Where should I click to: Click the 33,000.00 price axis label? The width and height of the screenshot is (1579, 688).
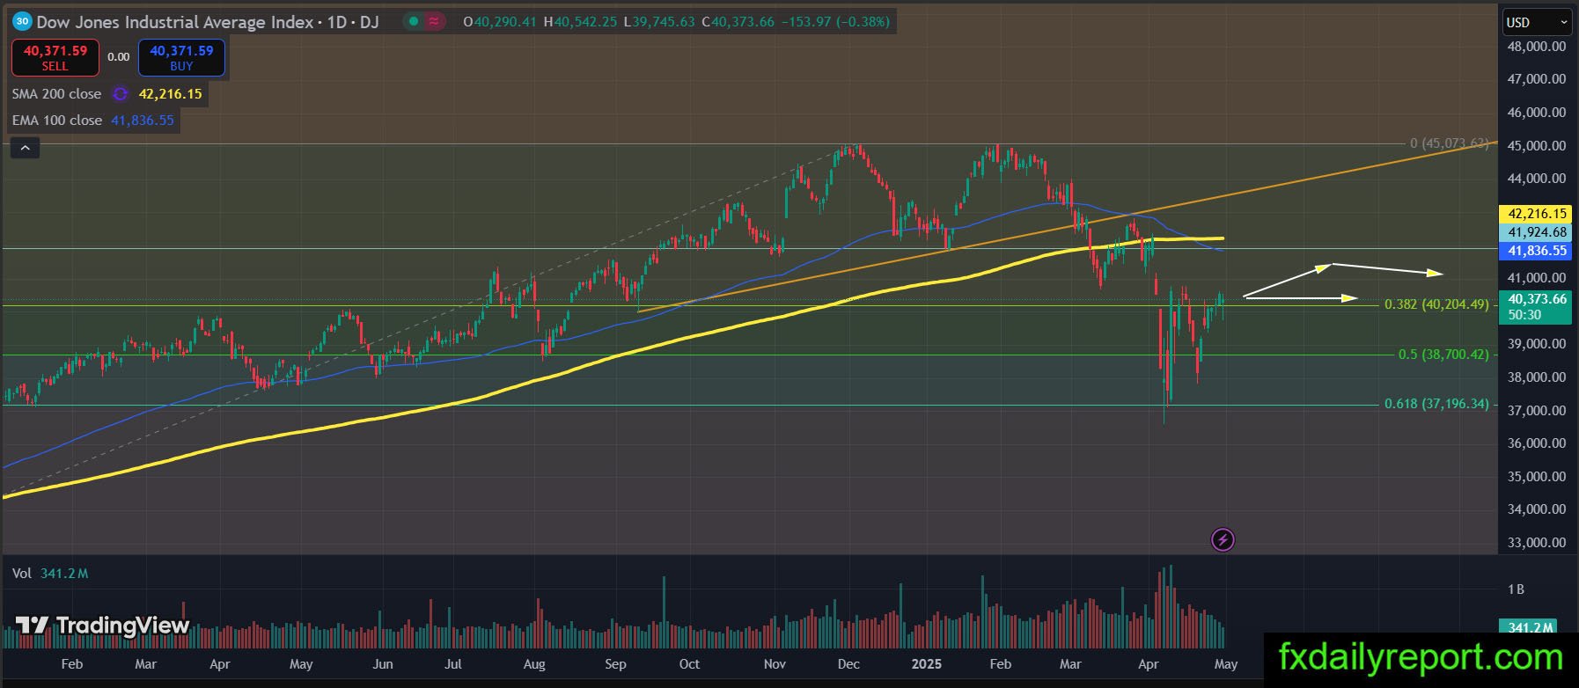click(x=1537, y=543)
